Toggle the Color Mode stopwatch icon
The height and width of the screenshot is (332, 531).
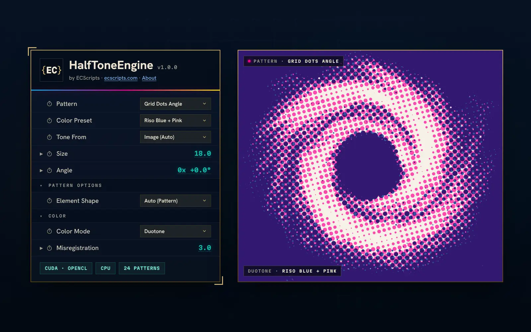49,231
